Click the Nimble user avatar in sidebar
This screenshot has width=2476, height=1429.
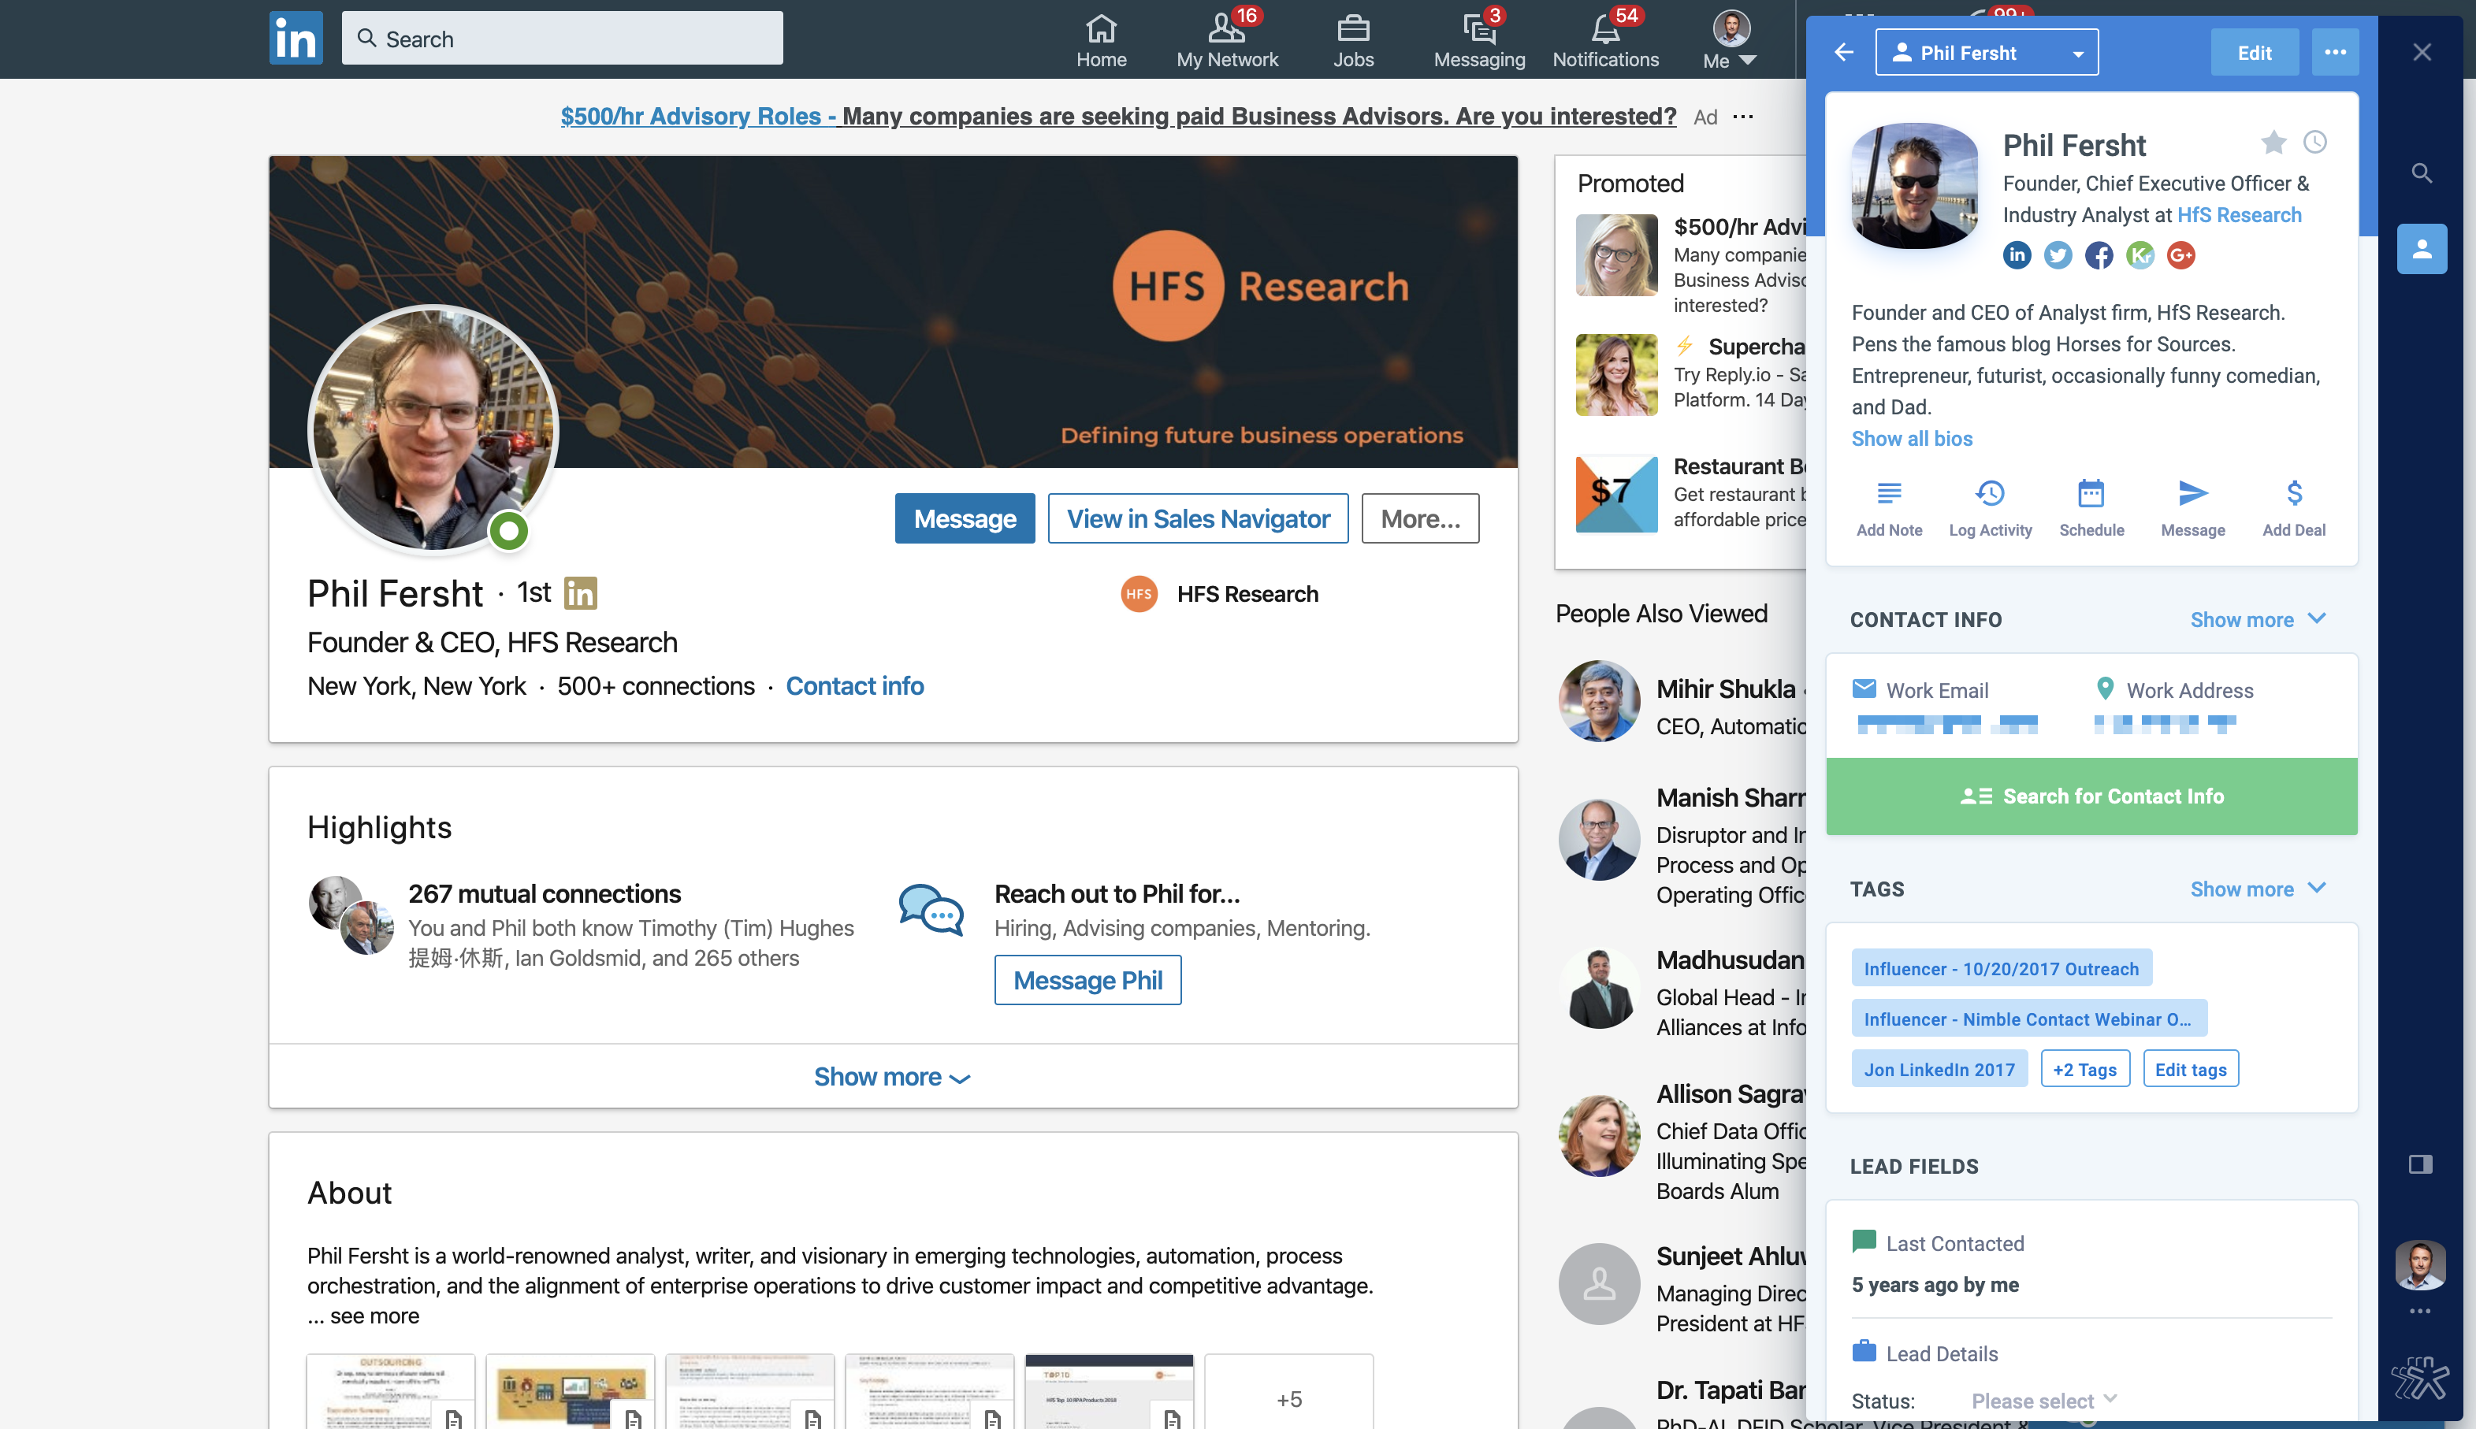click(x=2420, y=1265)
